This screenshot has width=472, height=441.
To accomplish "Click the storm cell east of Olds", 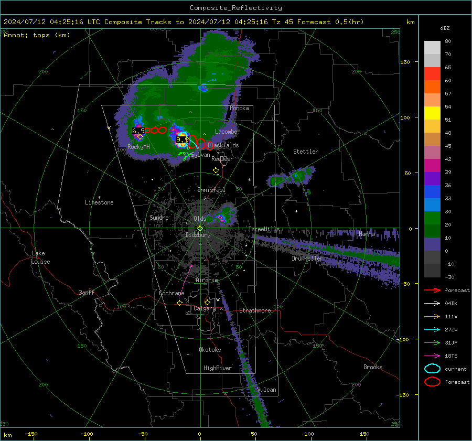I will [224, 214].
